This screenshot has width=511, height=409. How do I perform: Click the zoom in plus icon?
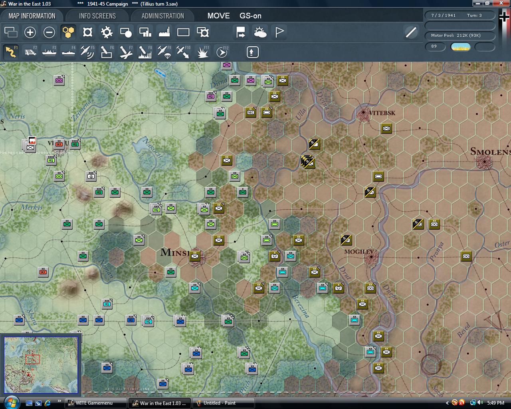coord(30,32)
